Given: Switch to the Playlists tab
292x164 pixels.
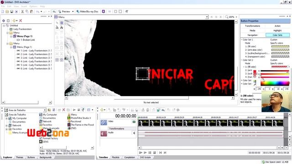Looking at the screenshot, I should (115, 157).
